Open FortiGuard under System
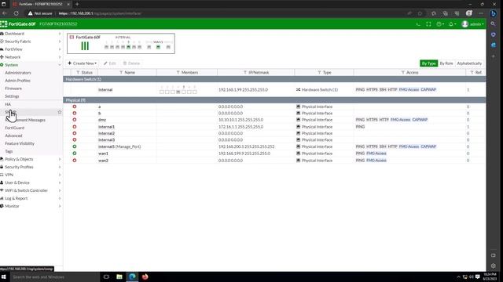This screenshot has height=282, width=503. coord(14,128)
